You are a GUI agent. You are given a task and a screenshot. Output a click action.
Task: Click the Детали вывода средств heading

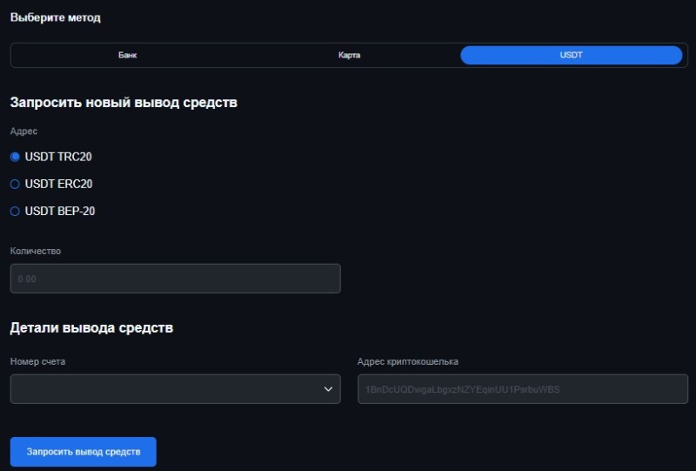coord(91,328)
